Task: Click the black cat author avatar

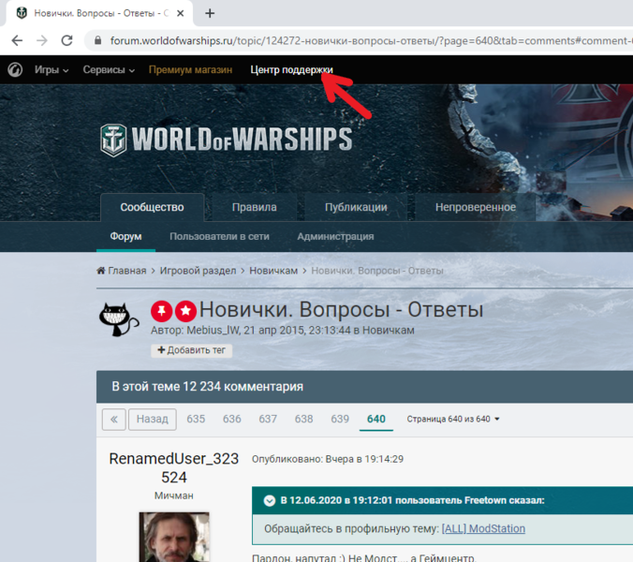Action: pyautogui.click(x=119, y=319)
